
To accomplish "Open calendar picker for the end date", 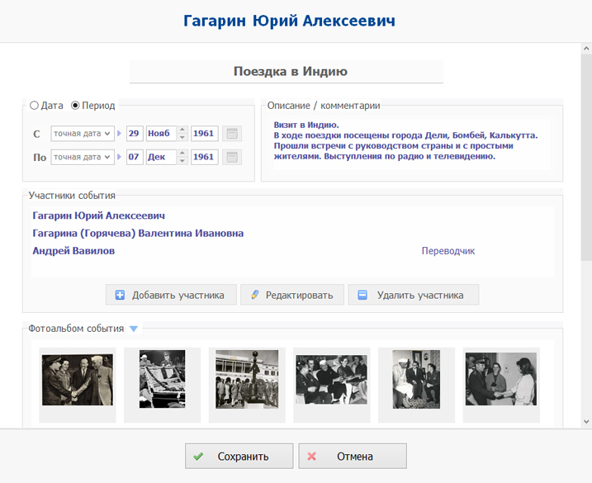I will coord(232,157).
